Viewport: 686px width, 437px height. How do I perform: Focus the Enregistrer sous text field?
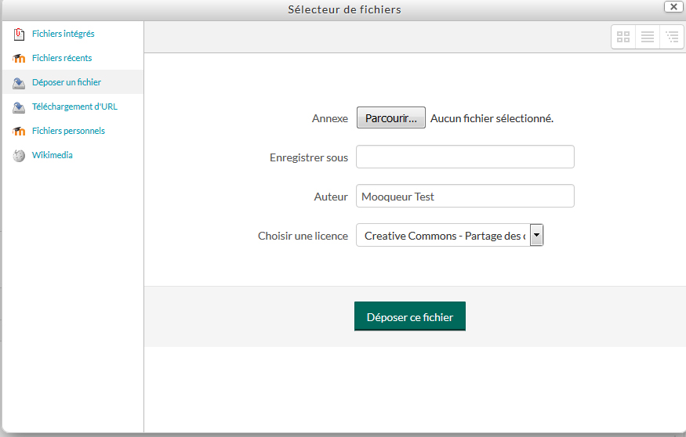(x=465, y=157)
